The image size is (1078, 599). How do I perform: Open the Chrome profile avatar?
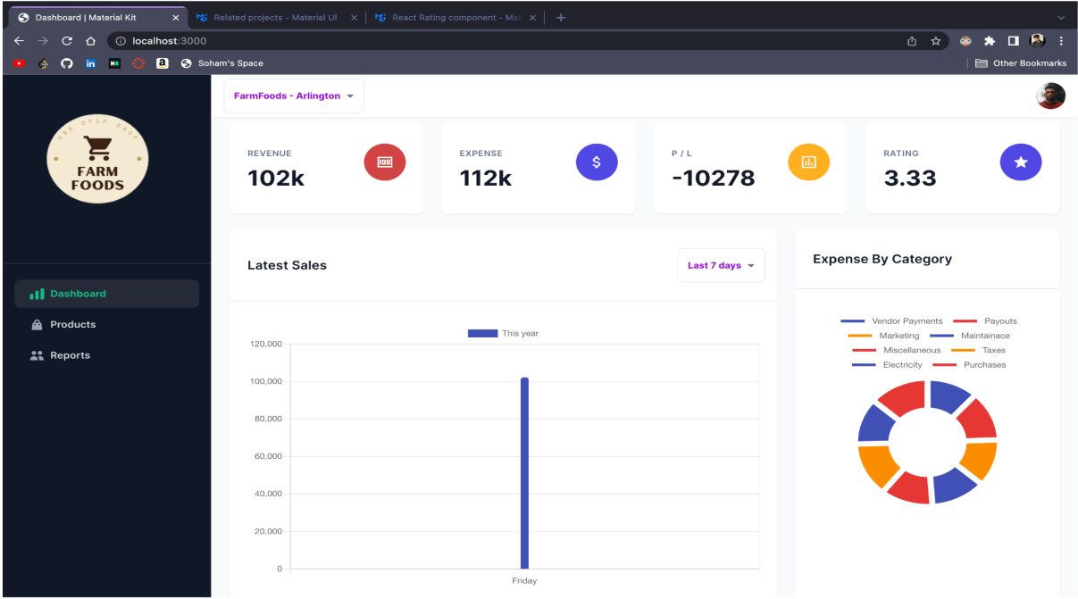1037,40
